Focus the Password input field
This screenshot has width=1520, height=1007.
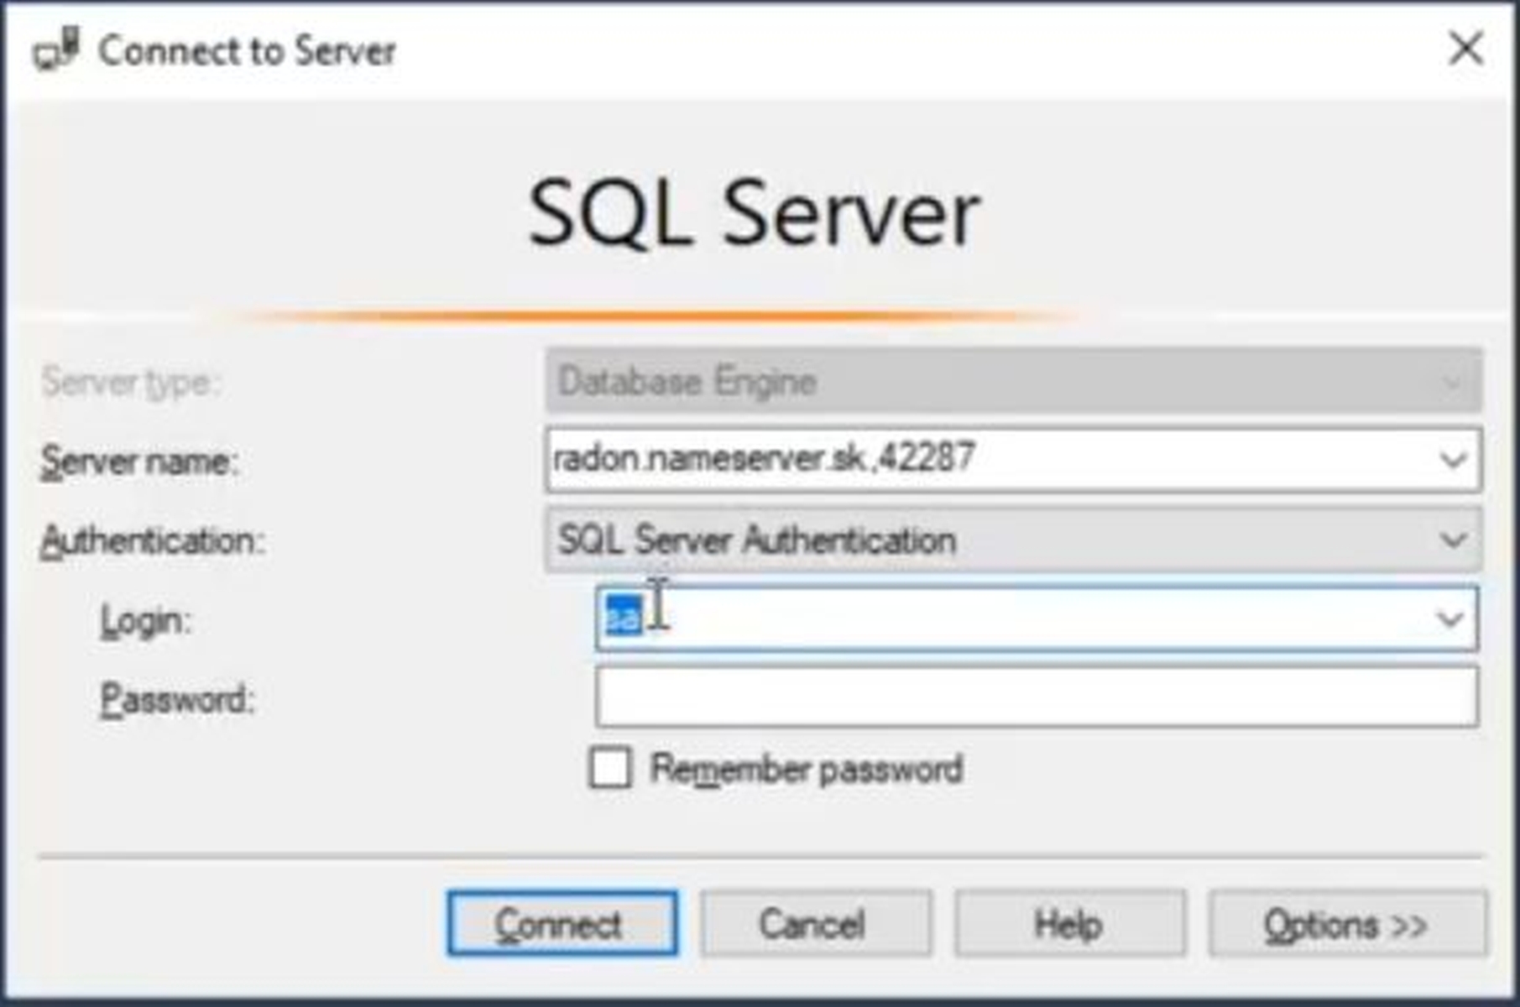1036,697
